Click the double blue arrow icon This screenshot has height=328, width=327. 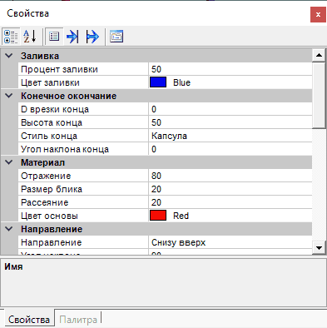click(x=92, y=37)
